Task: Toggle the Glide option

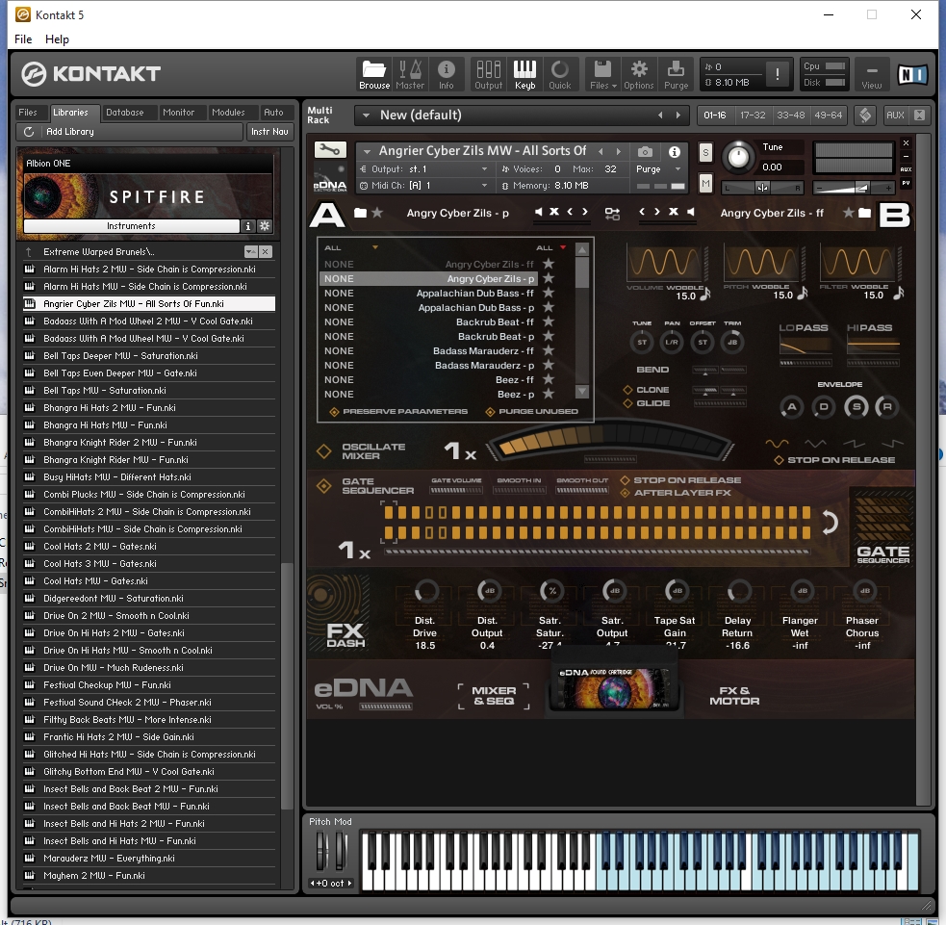Action: tap(627, 403)
